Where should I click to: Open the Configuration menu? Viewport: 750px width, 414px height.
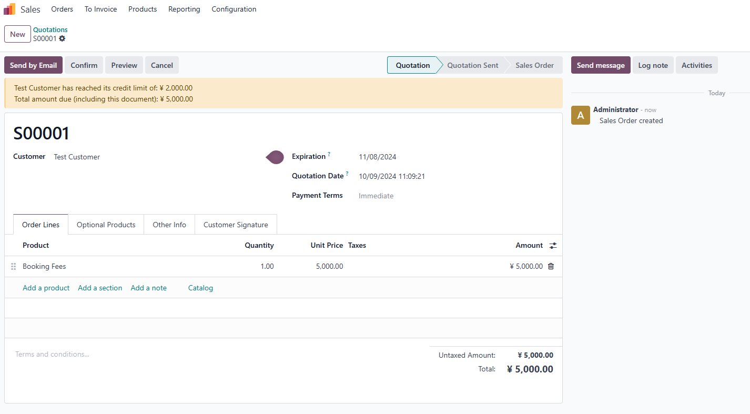[234, 9]
